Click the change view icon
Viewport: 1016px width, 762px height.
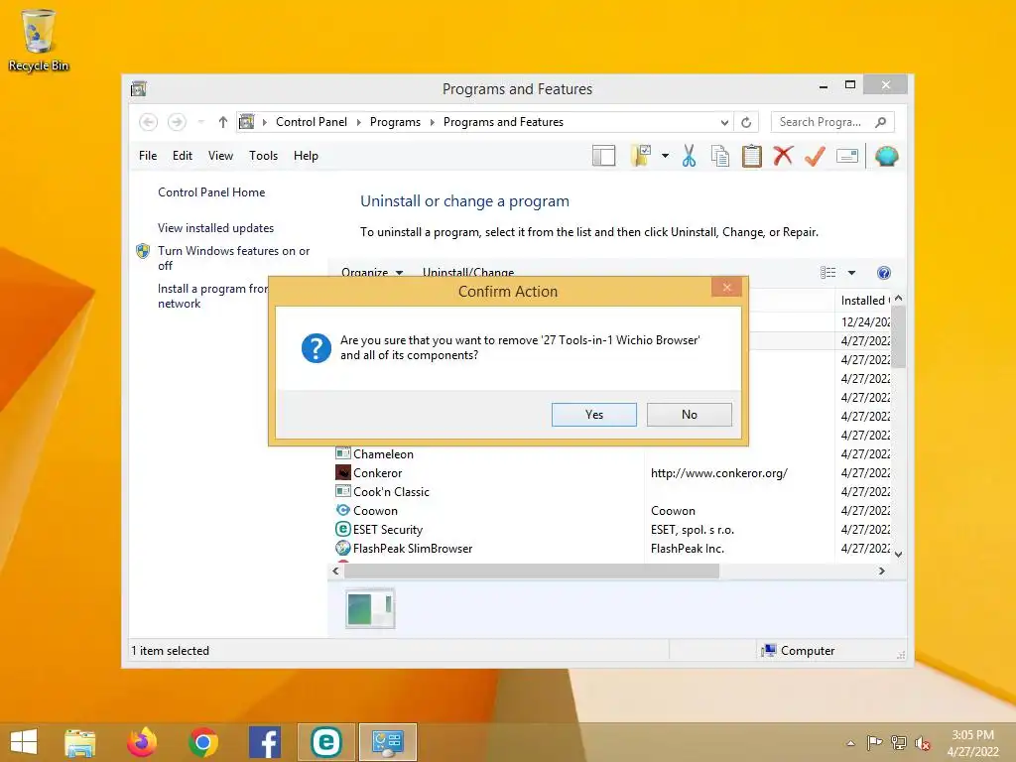(827, 273)
